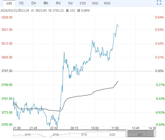Click the left handle of range slider
Image resolution: width=165 pixels, height=140 pixels.
pos(127,133)
